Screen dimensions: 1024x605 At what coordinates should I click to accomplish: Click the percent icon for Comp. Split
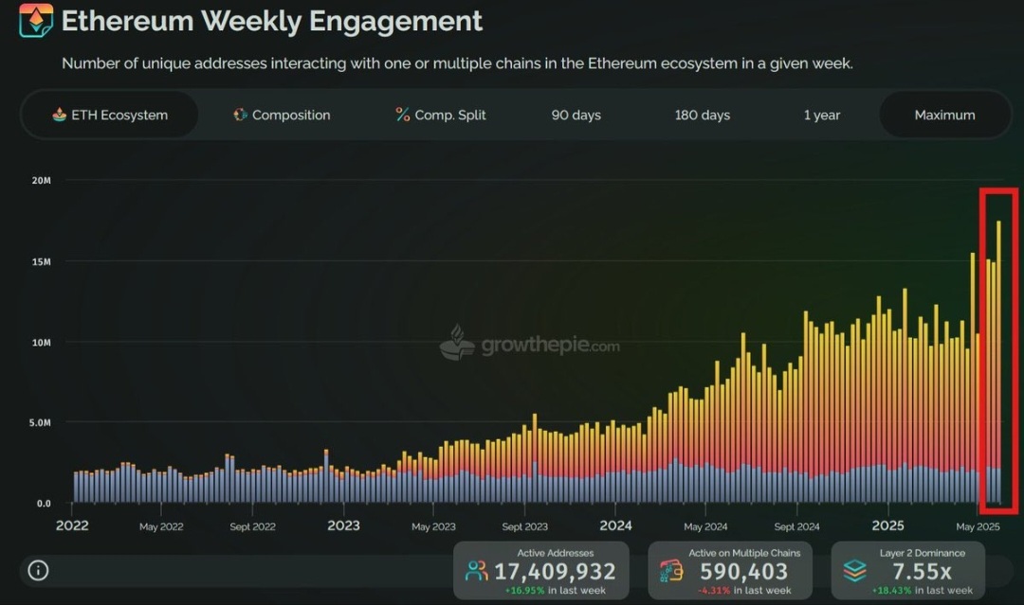[402, 115]
